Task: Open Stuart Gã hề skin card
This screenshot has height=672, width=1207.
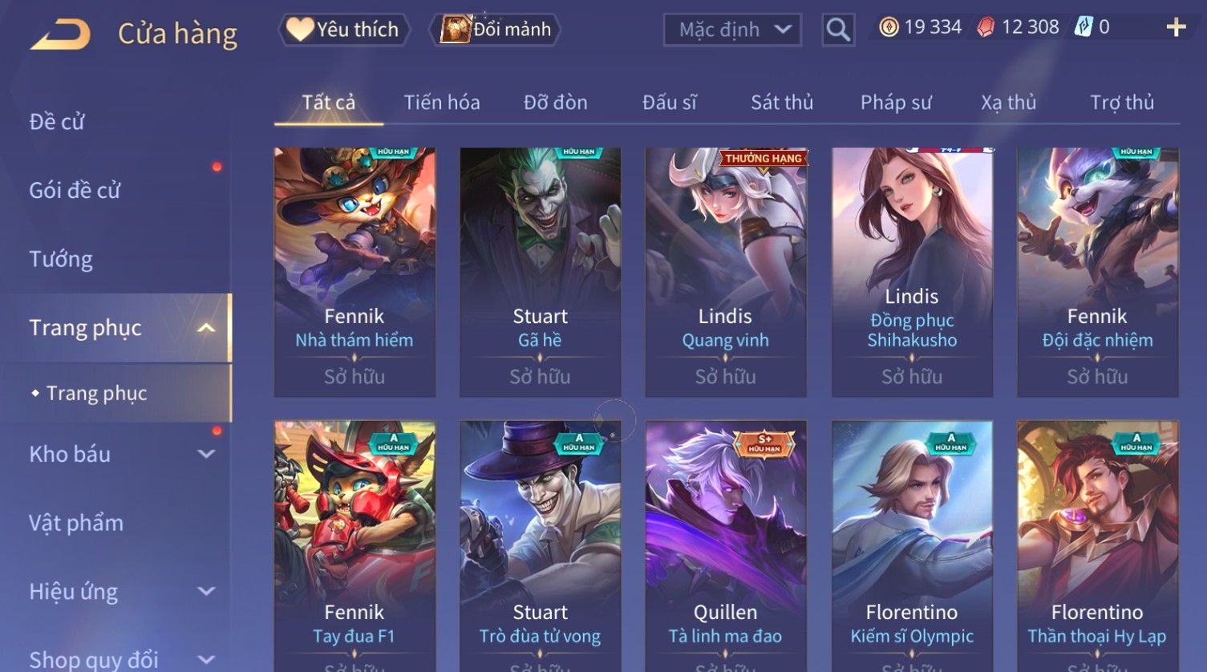Action: [x=540, y=272]
